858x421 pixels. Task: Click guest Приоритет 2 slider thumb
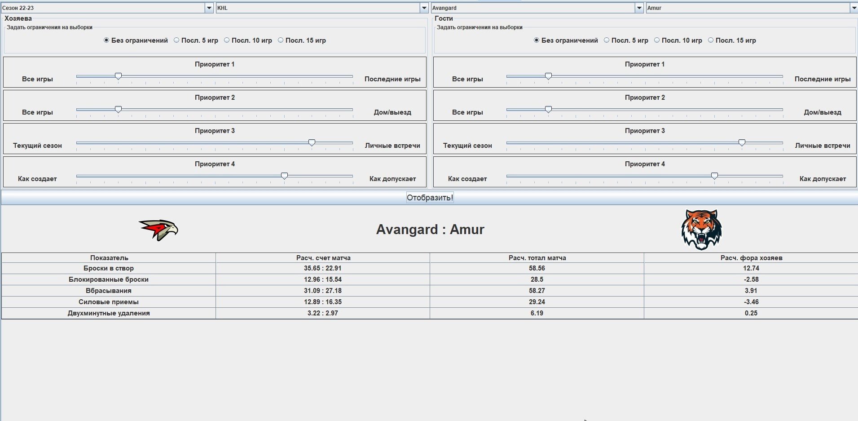(x=548, y=110)
